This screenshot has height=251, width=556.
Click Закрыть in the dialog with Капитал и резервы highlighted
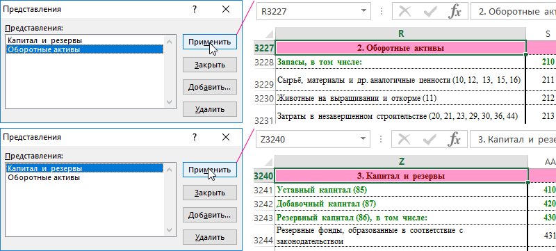210,193
